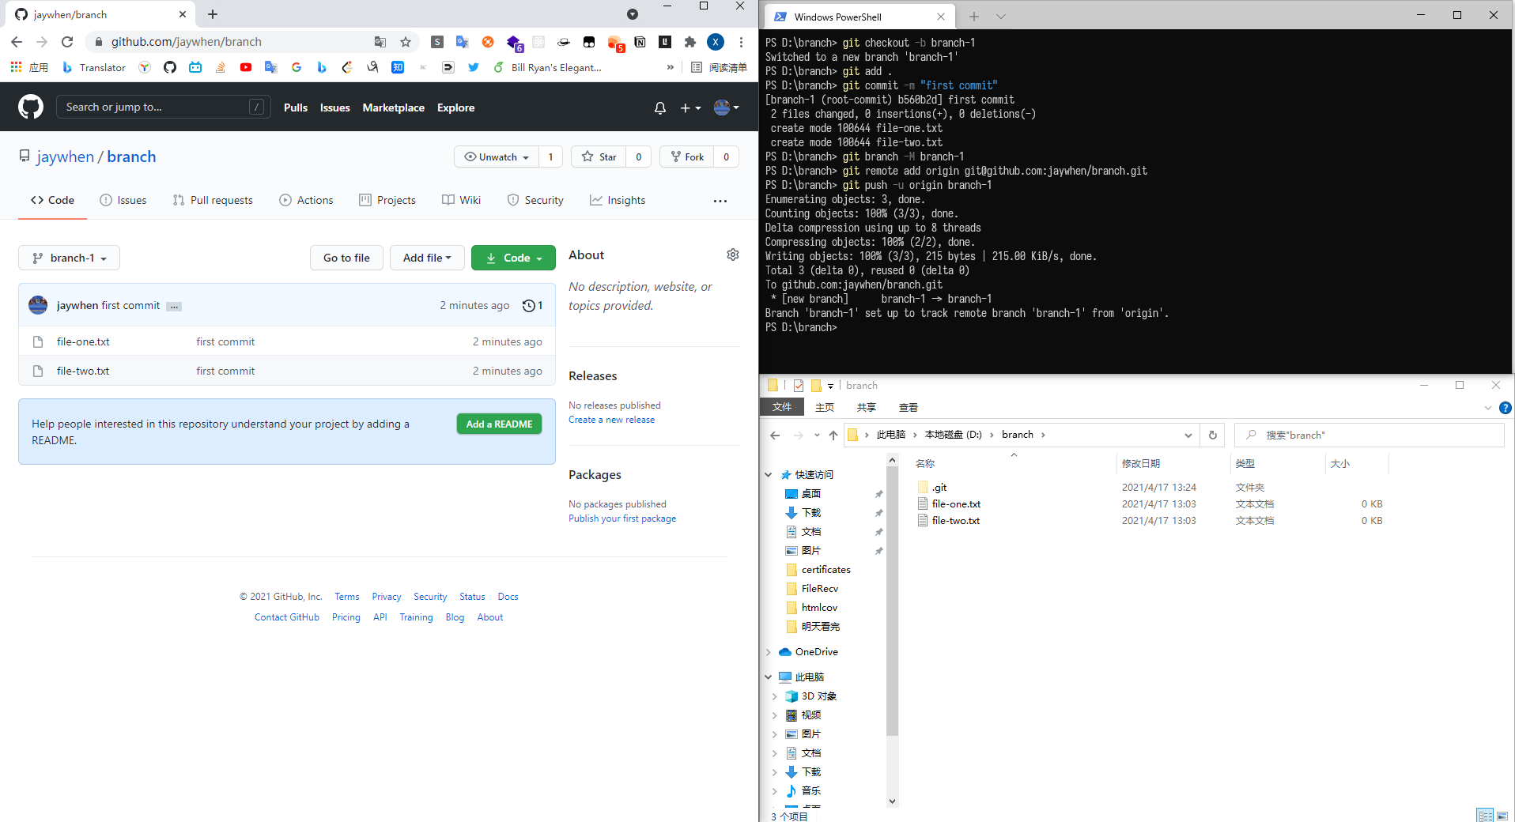Open the repository settings gear beside About

pos(733,255)
